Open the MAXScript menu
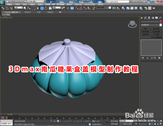 tap(90, 5)
